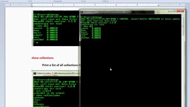Click 'course 0.000GB' row in front cmd window

point(91,29)
